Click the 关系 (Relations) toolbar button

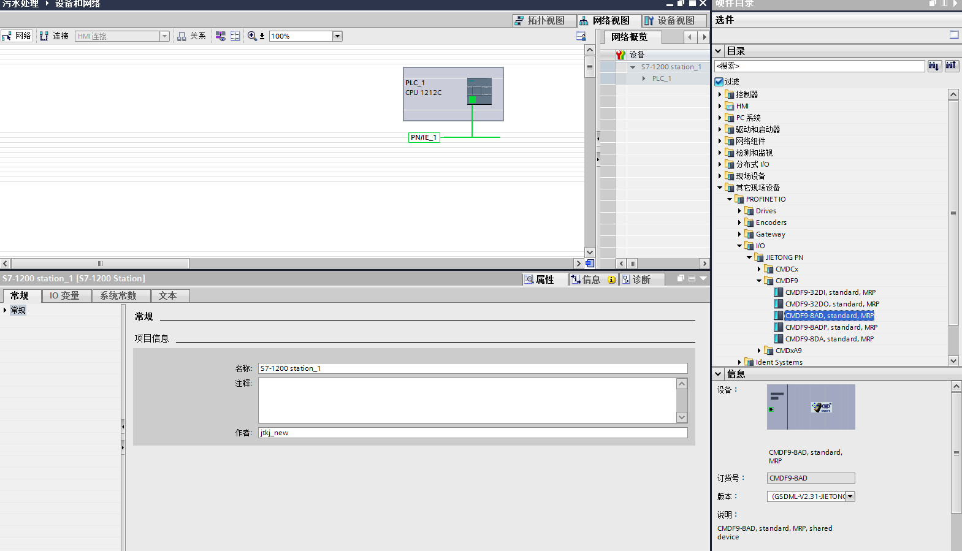pyautogui.click(x=191, y=36)
